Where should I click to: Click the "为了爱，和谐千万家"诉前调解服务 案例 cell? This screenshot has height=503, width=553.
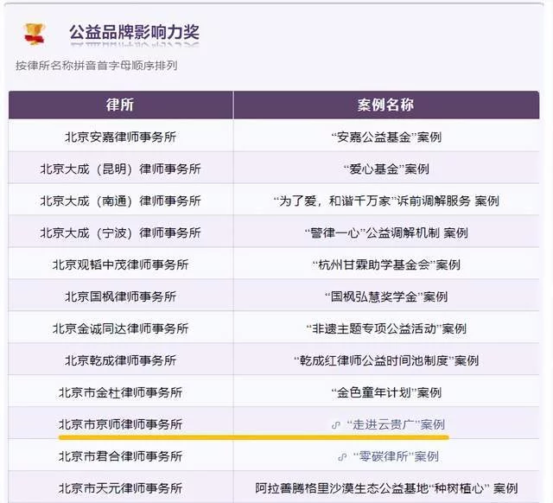point(386,201)
